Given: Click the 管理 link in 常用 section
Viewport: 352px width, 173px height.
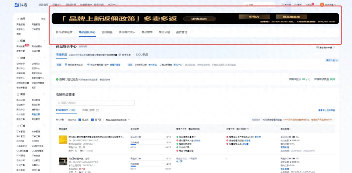Looking at the screenshot, I should point(43,19).
